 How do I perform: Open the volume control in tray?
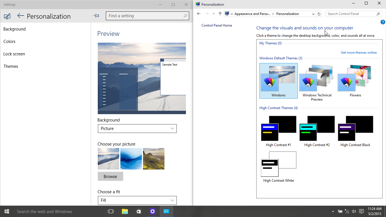354,211
